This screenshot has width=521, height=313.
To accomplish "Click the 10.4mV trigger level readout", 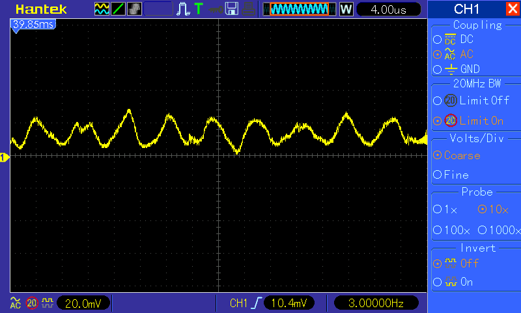I will tap(289, 303).
